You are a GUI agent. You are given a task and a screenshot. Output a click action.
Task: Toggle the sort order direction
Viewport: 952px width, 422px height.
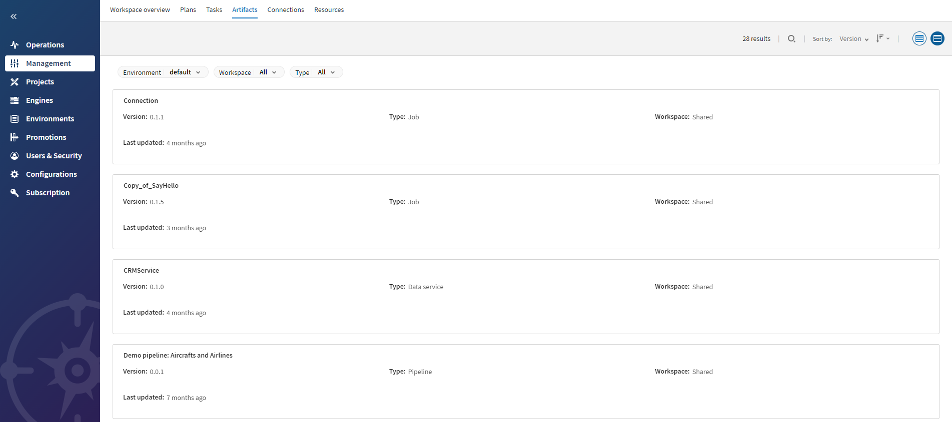coord(882,38)
